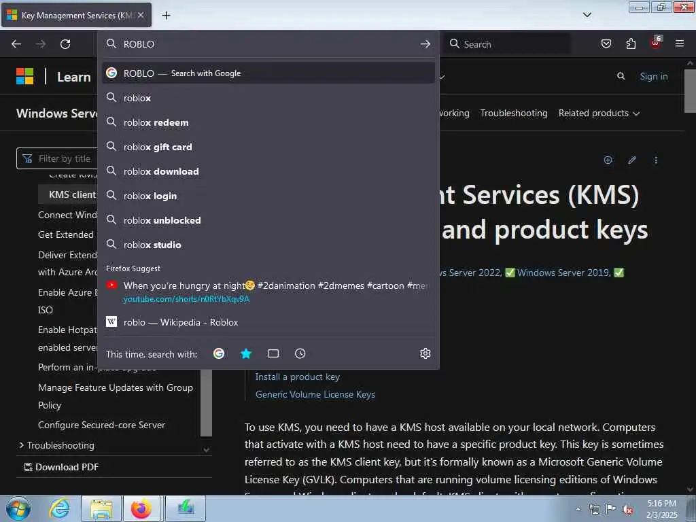This screenshot has height=522, width=696.
Task: Search with Google one-off icon
Action: tap(219, 353)
